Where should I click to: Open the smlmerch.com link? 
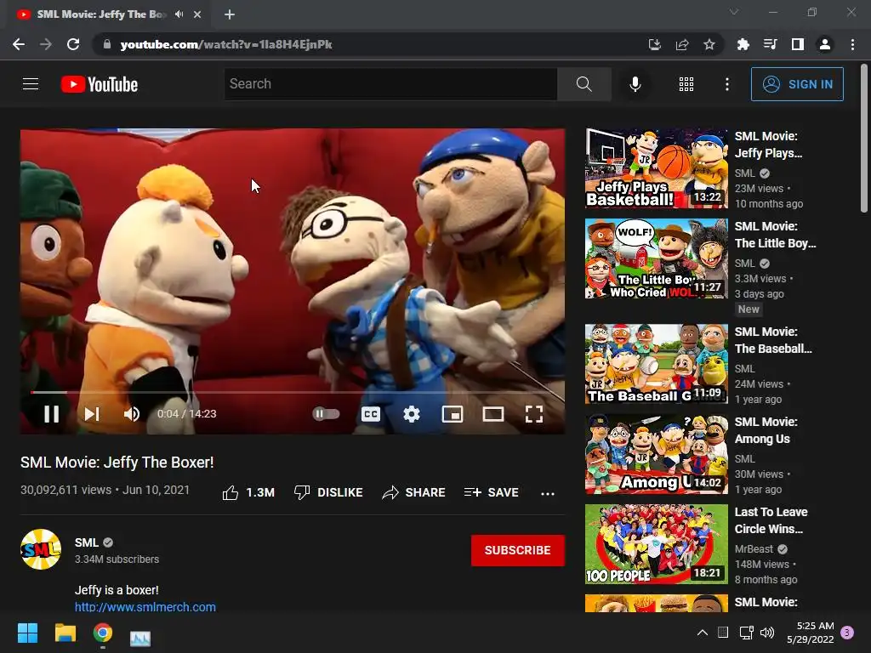click(x=145, y=607)
